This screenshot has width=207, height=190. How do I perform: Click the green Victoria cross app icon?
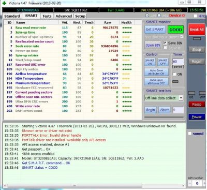coord(5,3)
